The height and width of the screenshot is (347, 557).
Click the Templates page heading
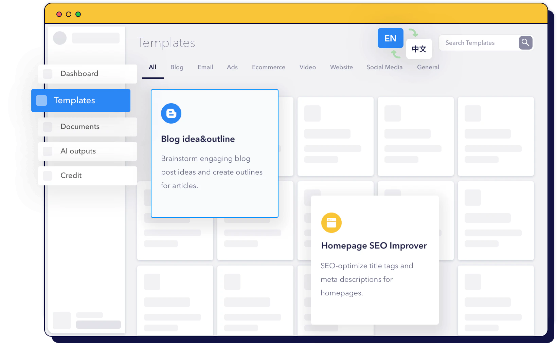point(166,43)
